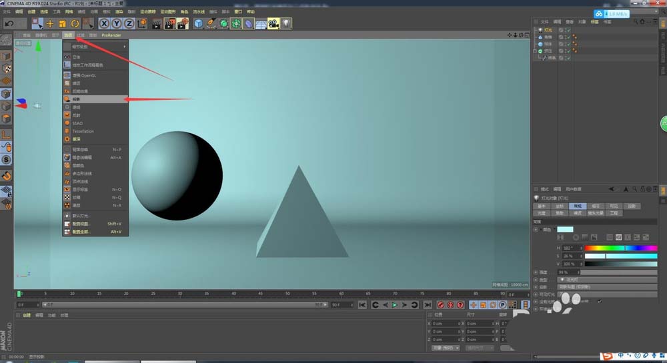Expand 细节级别 submenu arrow

coord(125,46)
